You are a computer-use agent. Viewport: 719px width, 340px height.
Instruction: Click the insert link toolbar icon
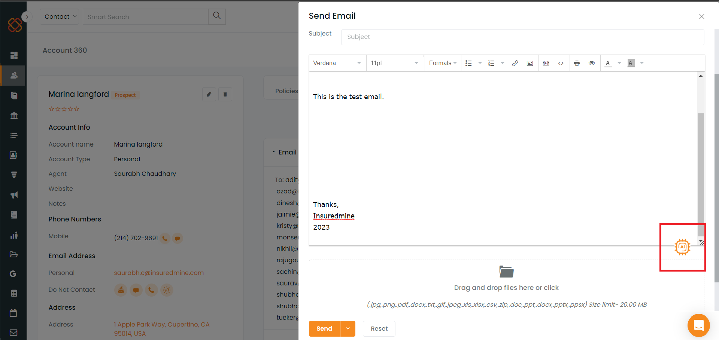click(515, 63)
